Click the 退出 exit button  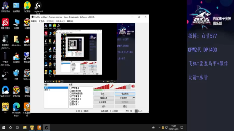click(125, 106)
